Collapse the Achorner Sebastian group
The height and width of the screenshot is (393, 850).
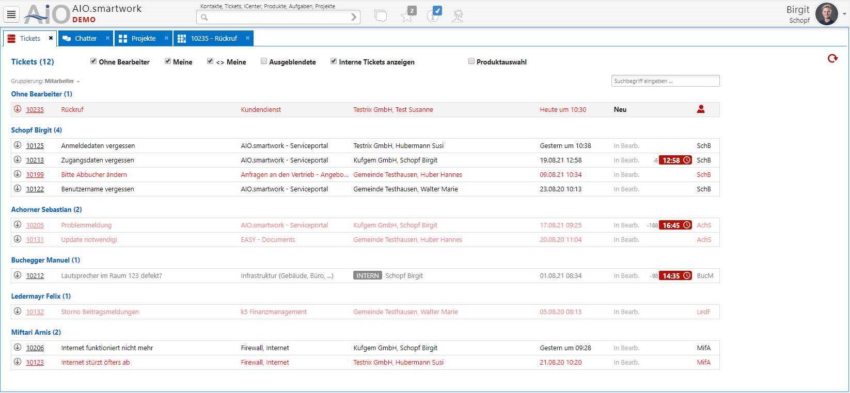(x=46, y=209)
